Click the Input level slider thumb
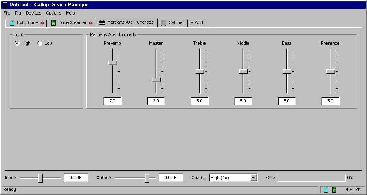Viewport: 367px width, 195px height. (x=41, y=178)
